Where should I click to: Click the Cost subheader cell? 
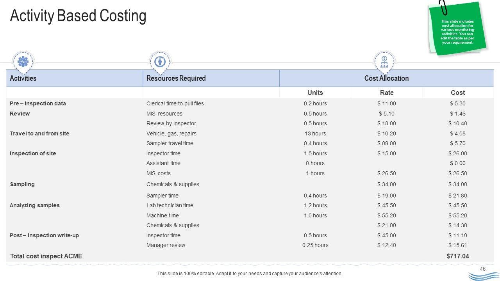[x=458, y=92]
